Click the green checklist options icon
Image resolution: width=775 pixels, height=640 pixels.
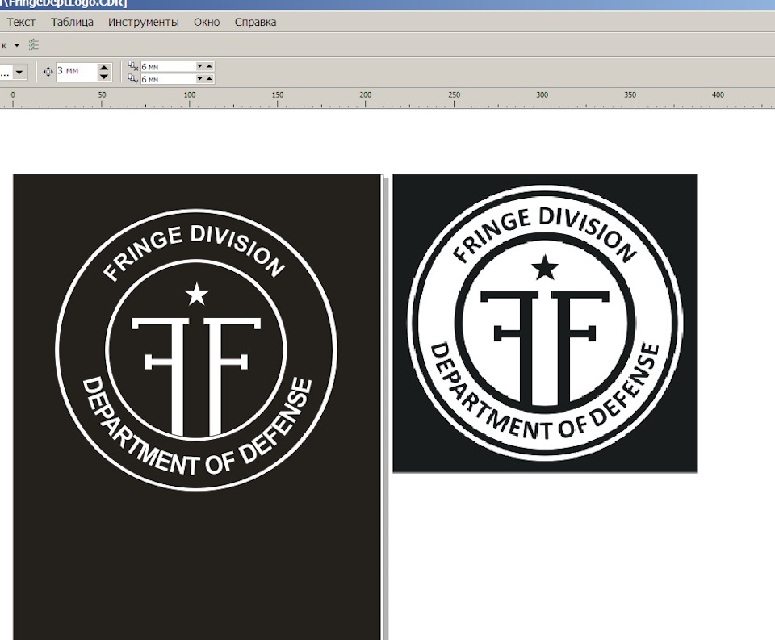(33, 45)
